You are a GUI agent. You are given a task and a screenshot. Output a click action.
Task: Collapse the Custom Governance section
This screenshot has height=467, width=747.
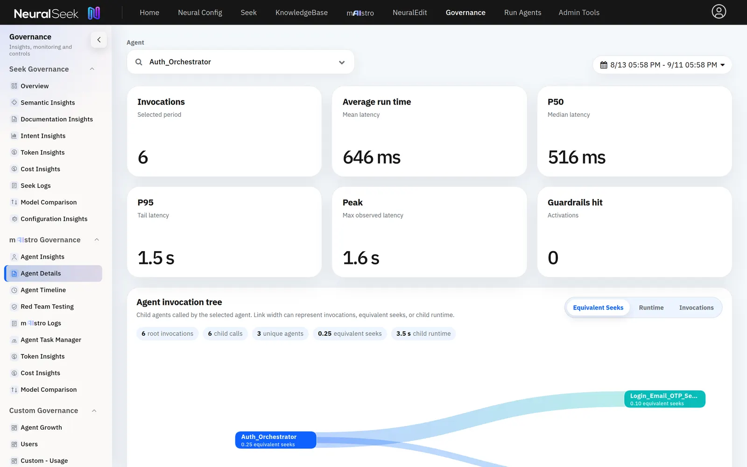point(94,411)
